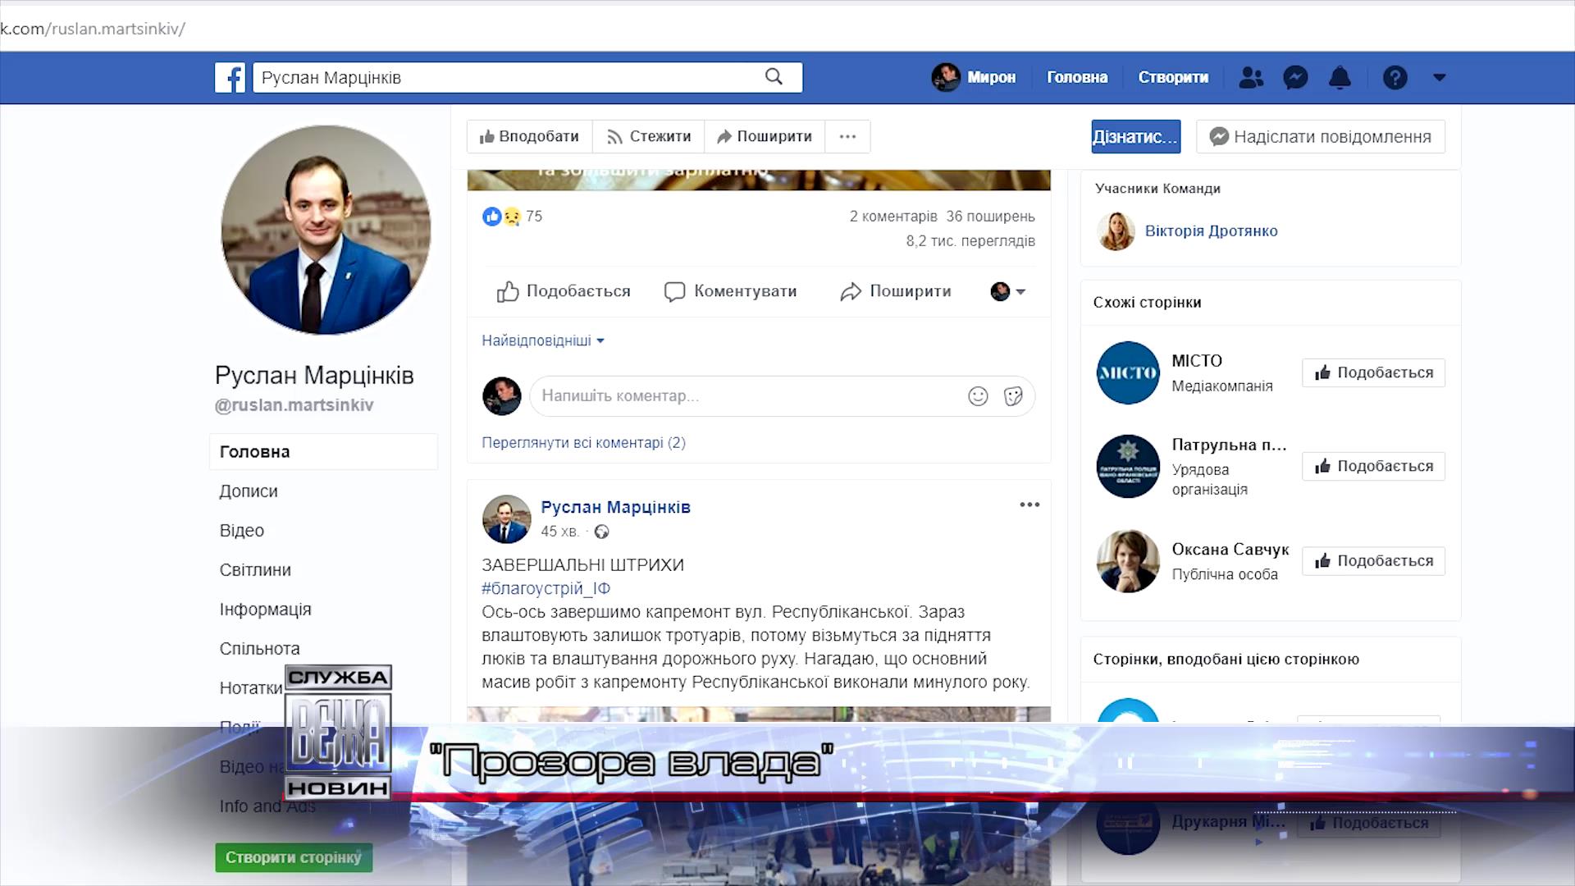Open МІСТО page name link
This screenshot has width=1575, height=886.
click(x=1197, y=361)
